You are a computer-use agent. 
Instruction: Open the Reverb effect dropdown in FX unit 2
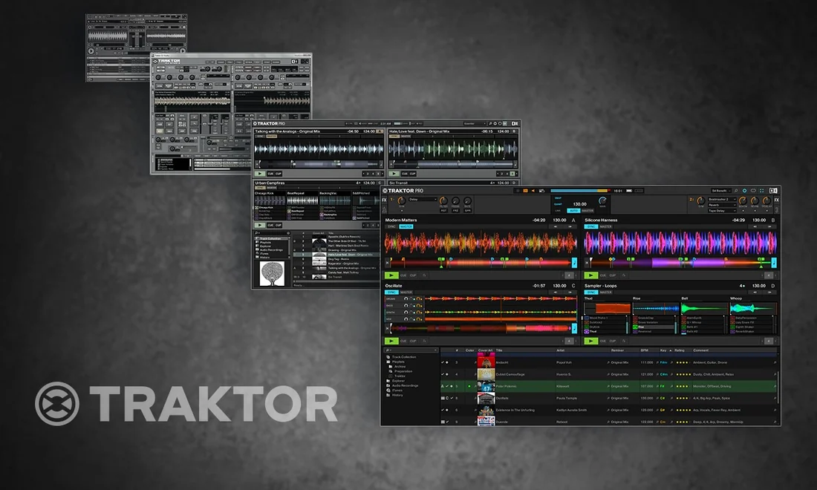point(721,205)
